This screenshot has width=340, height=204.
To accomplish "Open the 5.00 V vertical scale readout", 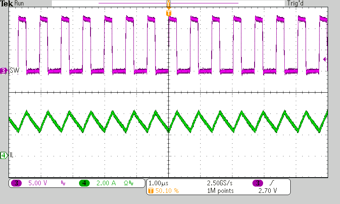I will 37,183.
